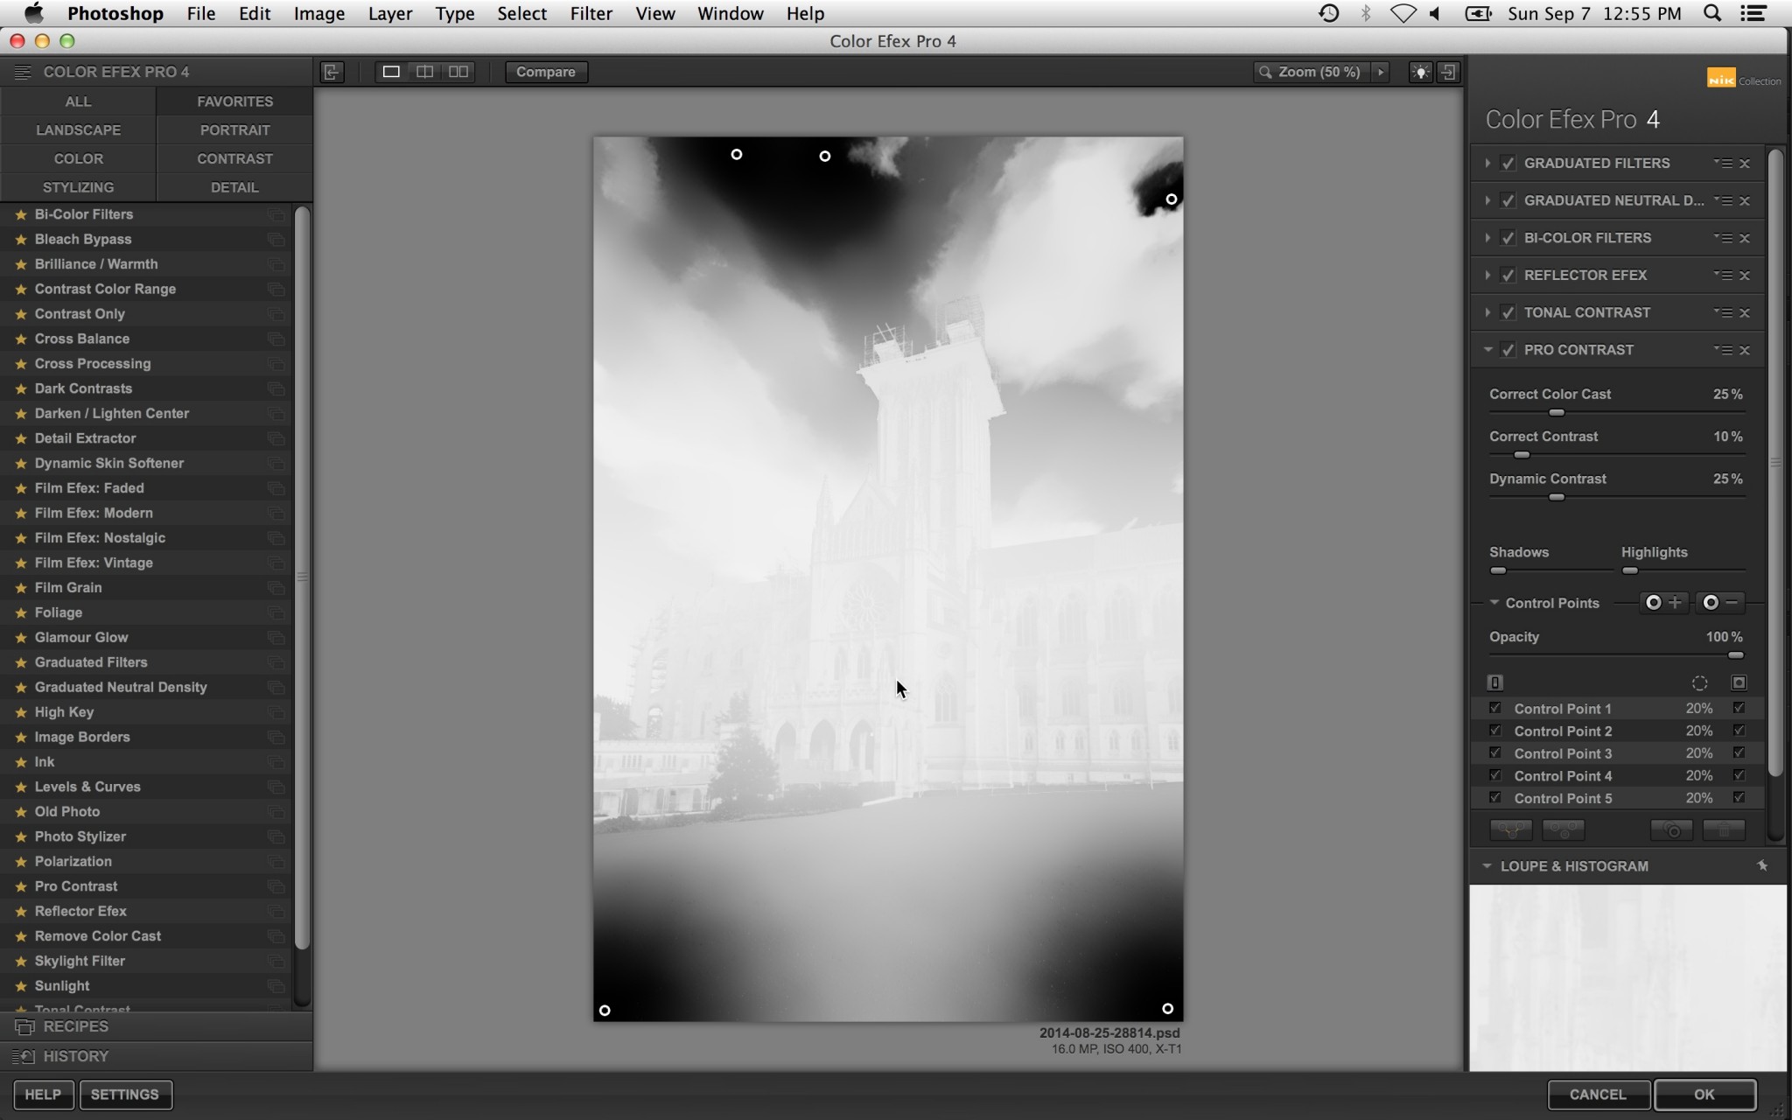Uncheck Control Point 1 enable box
Image resolution: width=1792 pixels, height=1120 pixels.
point(1494,708)
